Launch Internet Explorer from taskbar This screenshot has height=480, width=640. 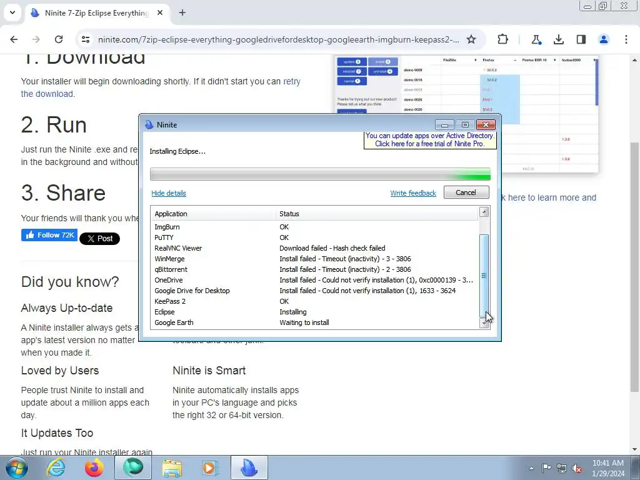click(x=56, y=467)
